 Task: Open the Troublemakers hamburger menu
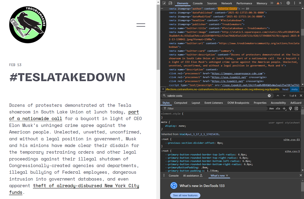coord(141,25)
